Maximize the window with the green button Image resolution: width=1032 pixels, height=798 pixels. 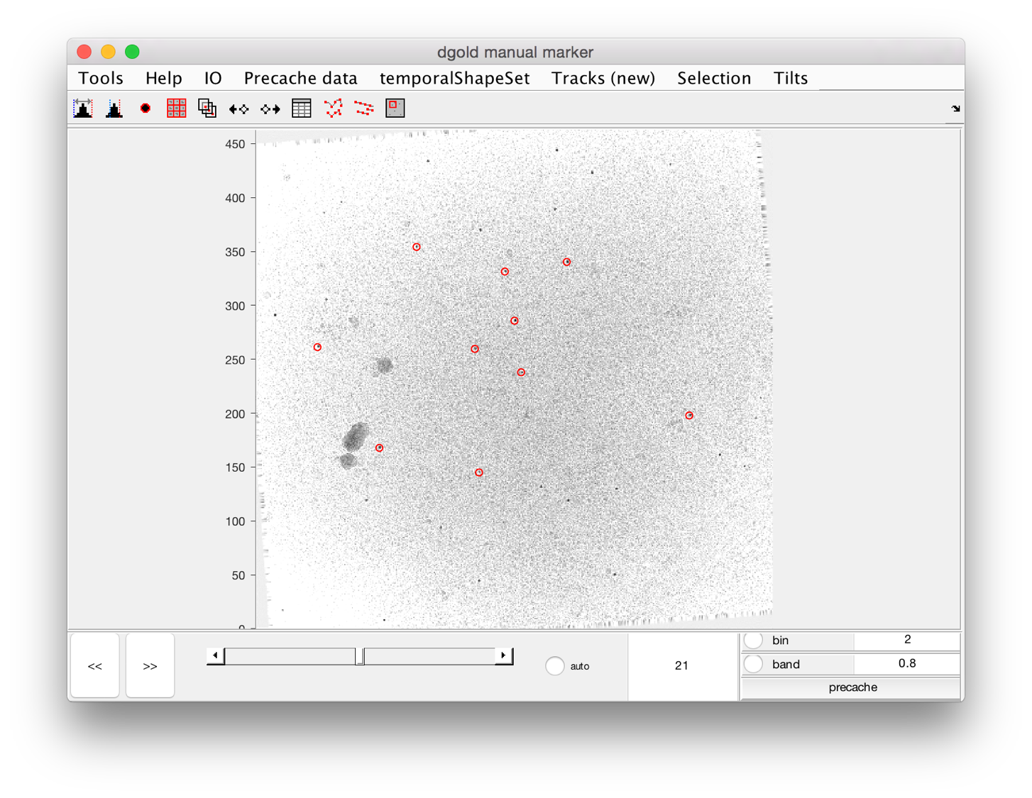point(132,52)
